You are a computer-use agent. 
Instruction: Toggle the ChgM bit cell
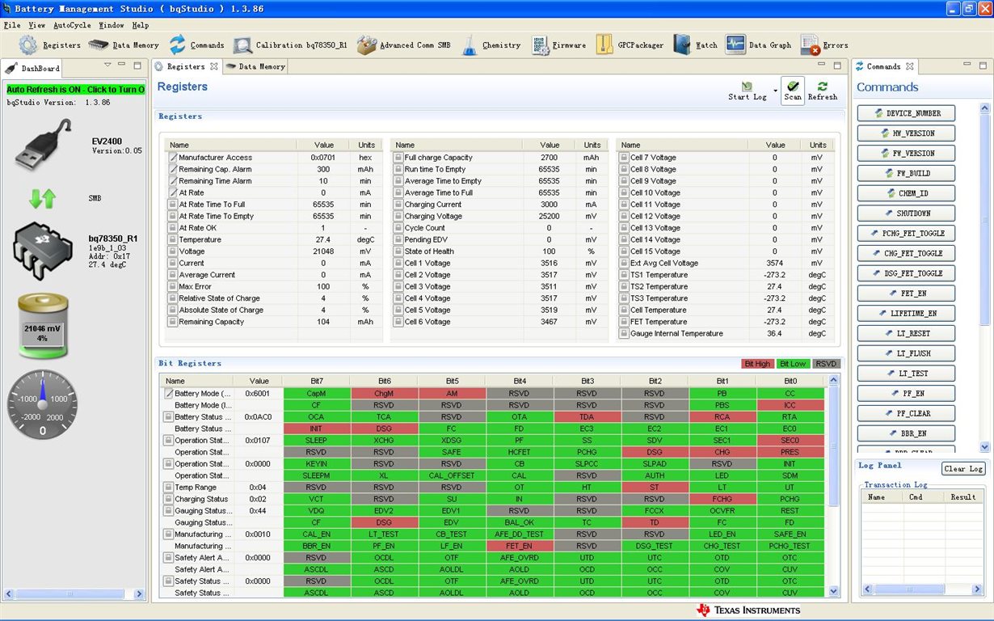[384, 393]
